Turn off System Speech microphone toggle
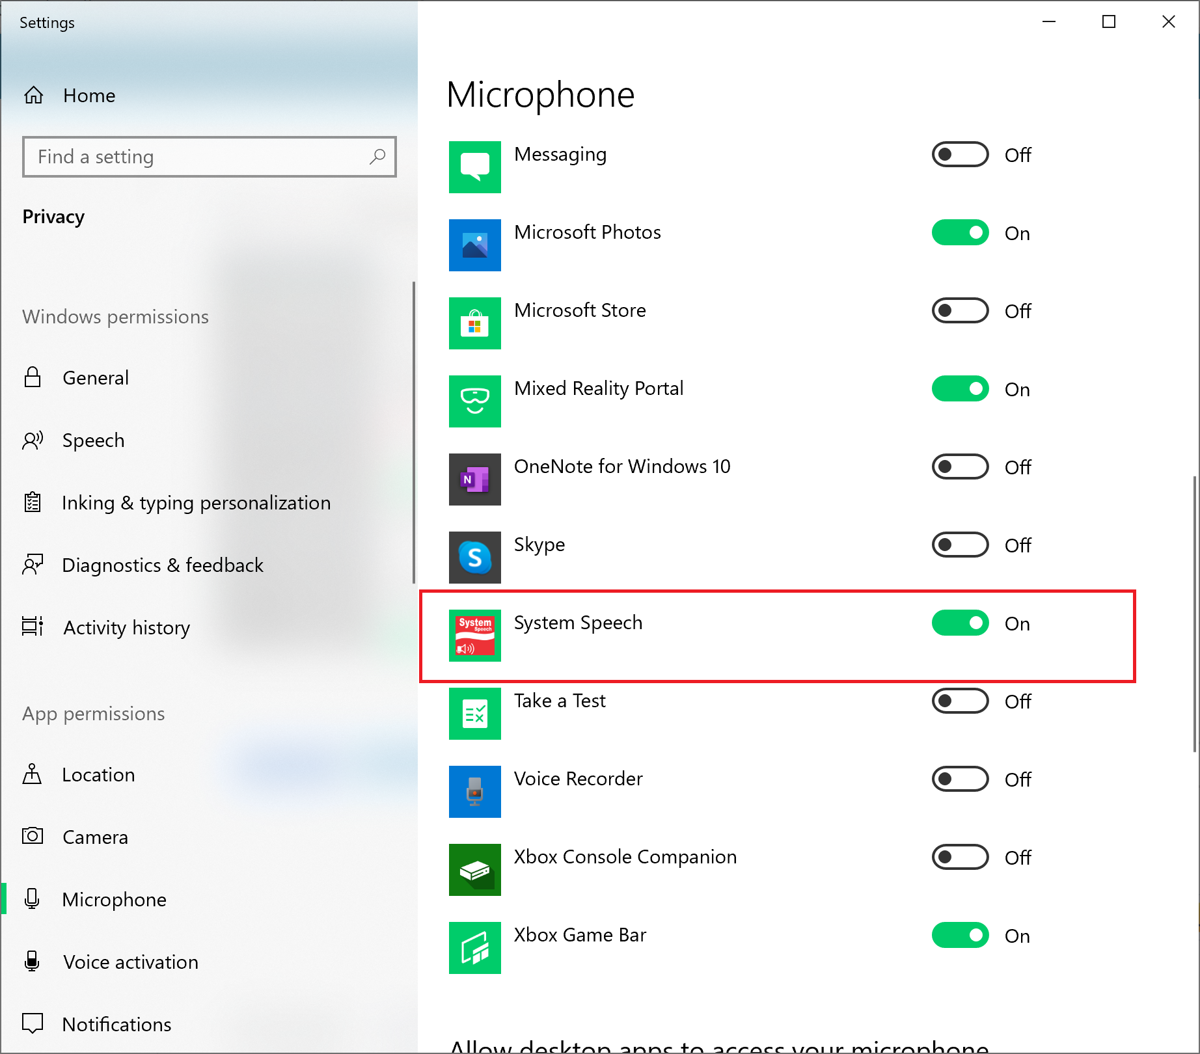 pos(961,623)
